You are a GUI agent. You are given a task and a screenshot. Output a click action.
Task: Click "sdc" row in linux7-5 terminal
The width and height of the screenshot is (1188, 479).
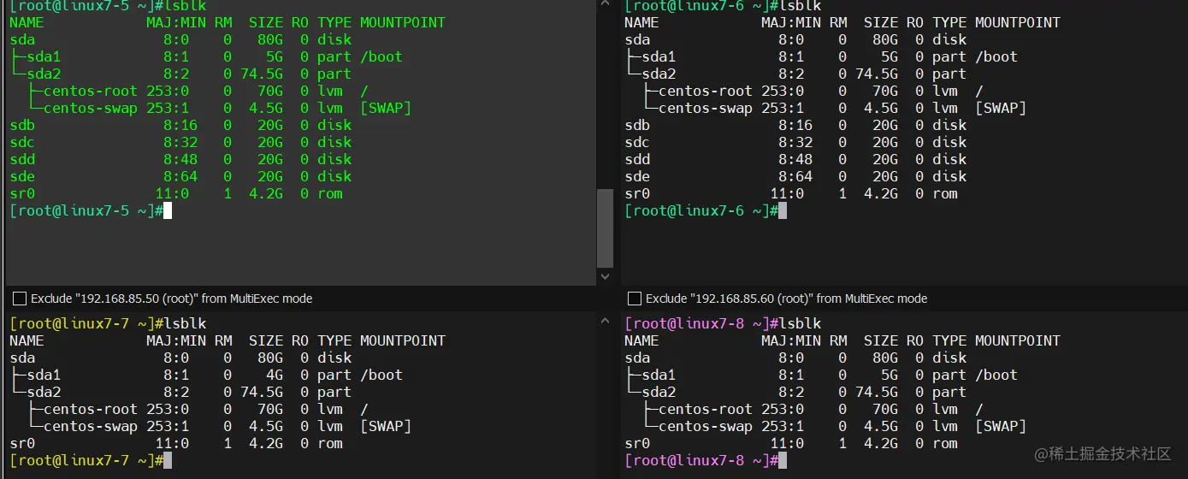click(x=180, y=142)
